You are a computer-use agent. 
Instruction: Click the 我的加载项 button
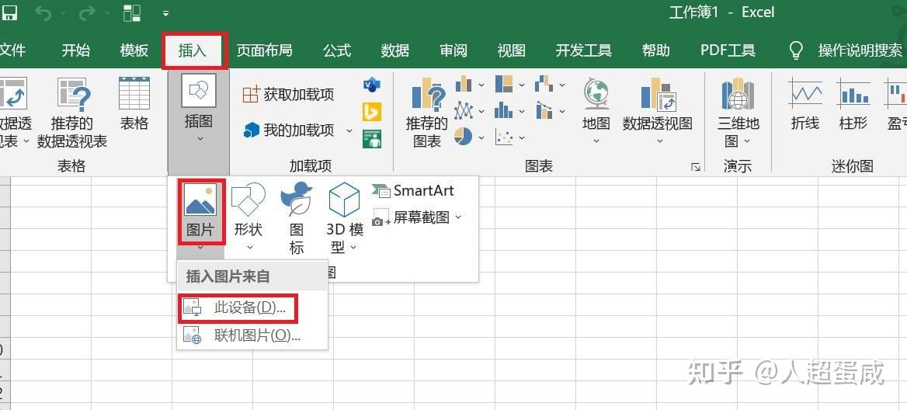[x=299, y=130]
